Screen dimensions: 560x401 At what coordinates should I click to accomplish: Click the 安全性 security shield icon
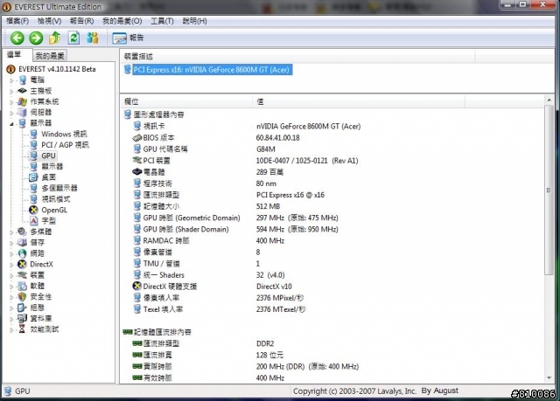[x=22, y=296]
